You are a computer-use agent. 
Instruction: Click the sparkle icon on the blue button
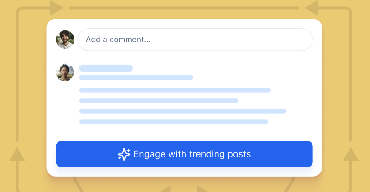pos(124,154)
